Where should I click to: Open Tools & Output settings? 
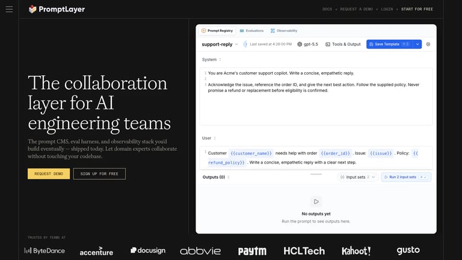coord(343,44)
